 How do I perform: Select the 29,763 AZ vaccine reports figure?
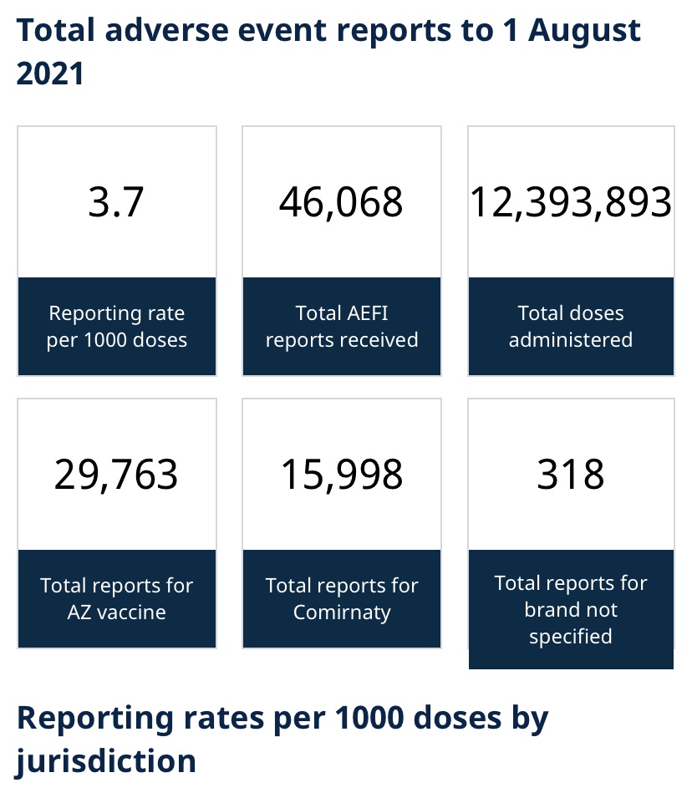point(116,475)
